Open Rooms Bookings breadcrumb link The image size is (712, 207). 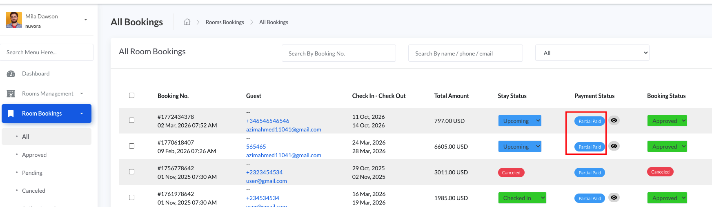click(225, 22)
